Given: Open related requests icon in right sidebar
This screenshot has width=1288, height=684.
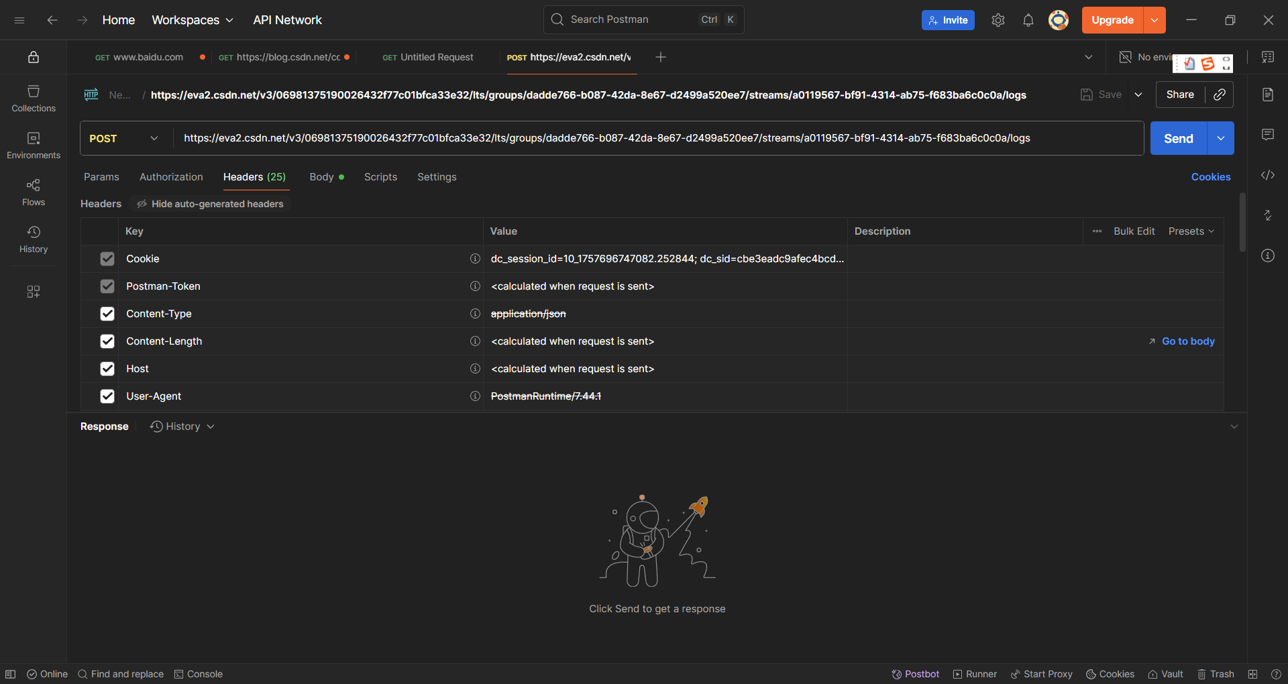Looking at the screenshot, I should tap(1268, 215).
